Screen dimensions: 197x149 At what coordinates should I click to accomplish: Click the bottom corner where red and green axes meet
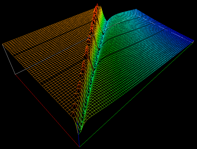pos(79,147)
